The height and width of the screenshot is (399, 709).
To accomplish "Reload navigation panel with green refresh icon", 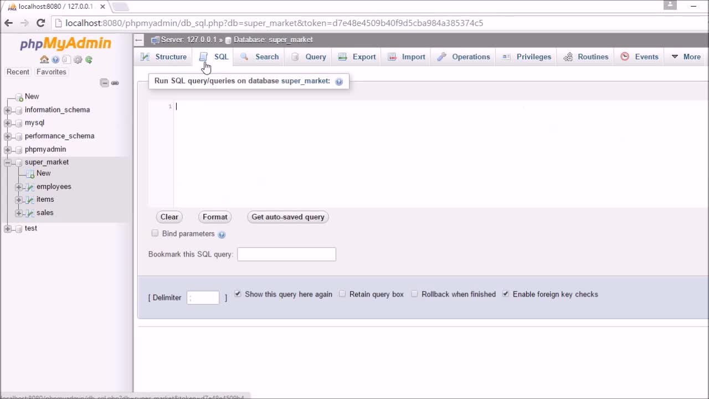I will click(89, 60).
